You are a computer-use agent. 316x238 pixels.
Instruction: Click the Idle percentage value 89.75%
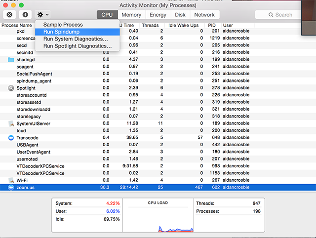click(x=112, y=219)
